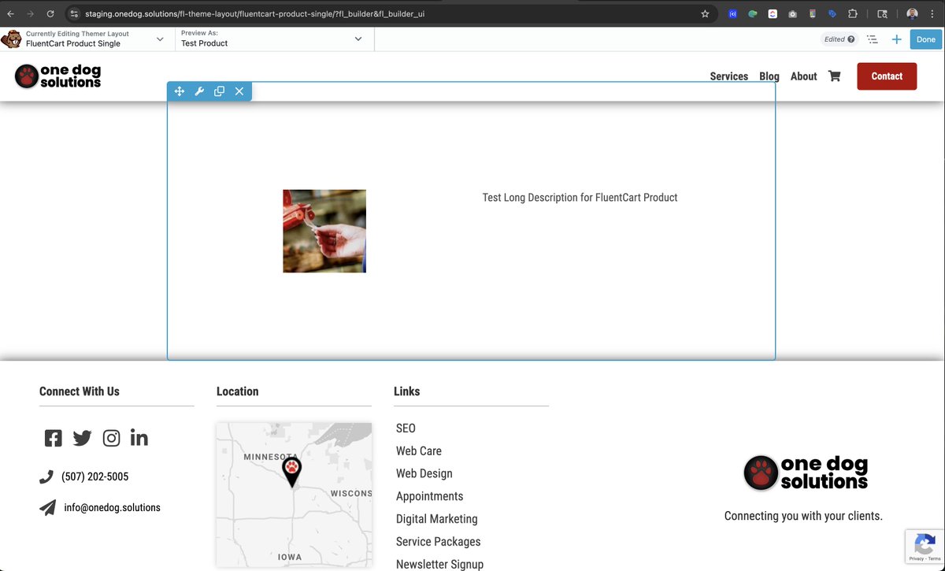Click the Connect With Us heading
This screenshot has height=571, width=945.
tap(80, 391)
